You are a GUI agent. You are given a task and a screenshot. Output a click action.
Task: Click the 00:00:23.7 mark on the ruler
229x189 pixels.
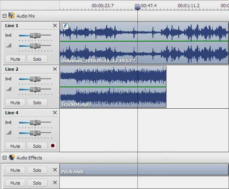tap(102, 6)
